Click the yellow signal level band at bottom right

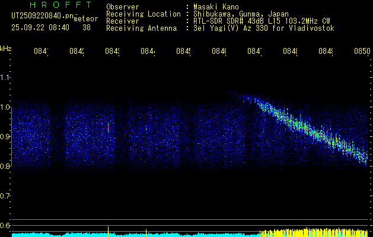coord(314,232)
